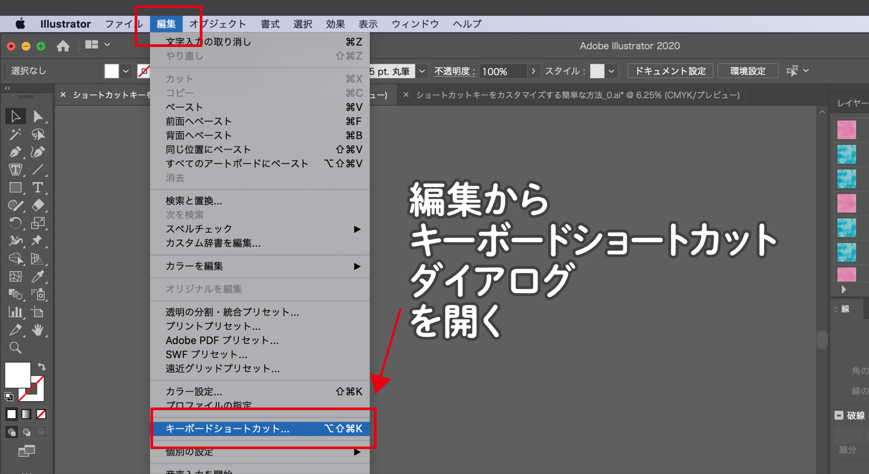Select the Zoom tool

[x=15, y=348]
